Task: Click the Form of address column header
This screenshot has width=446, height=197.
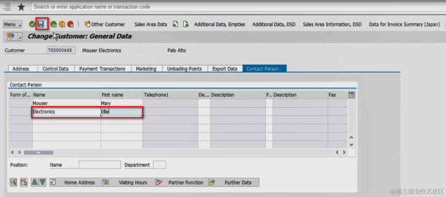Action: (x=20, y=95)
